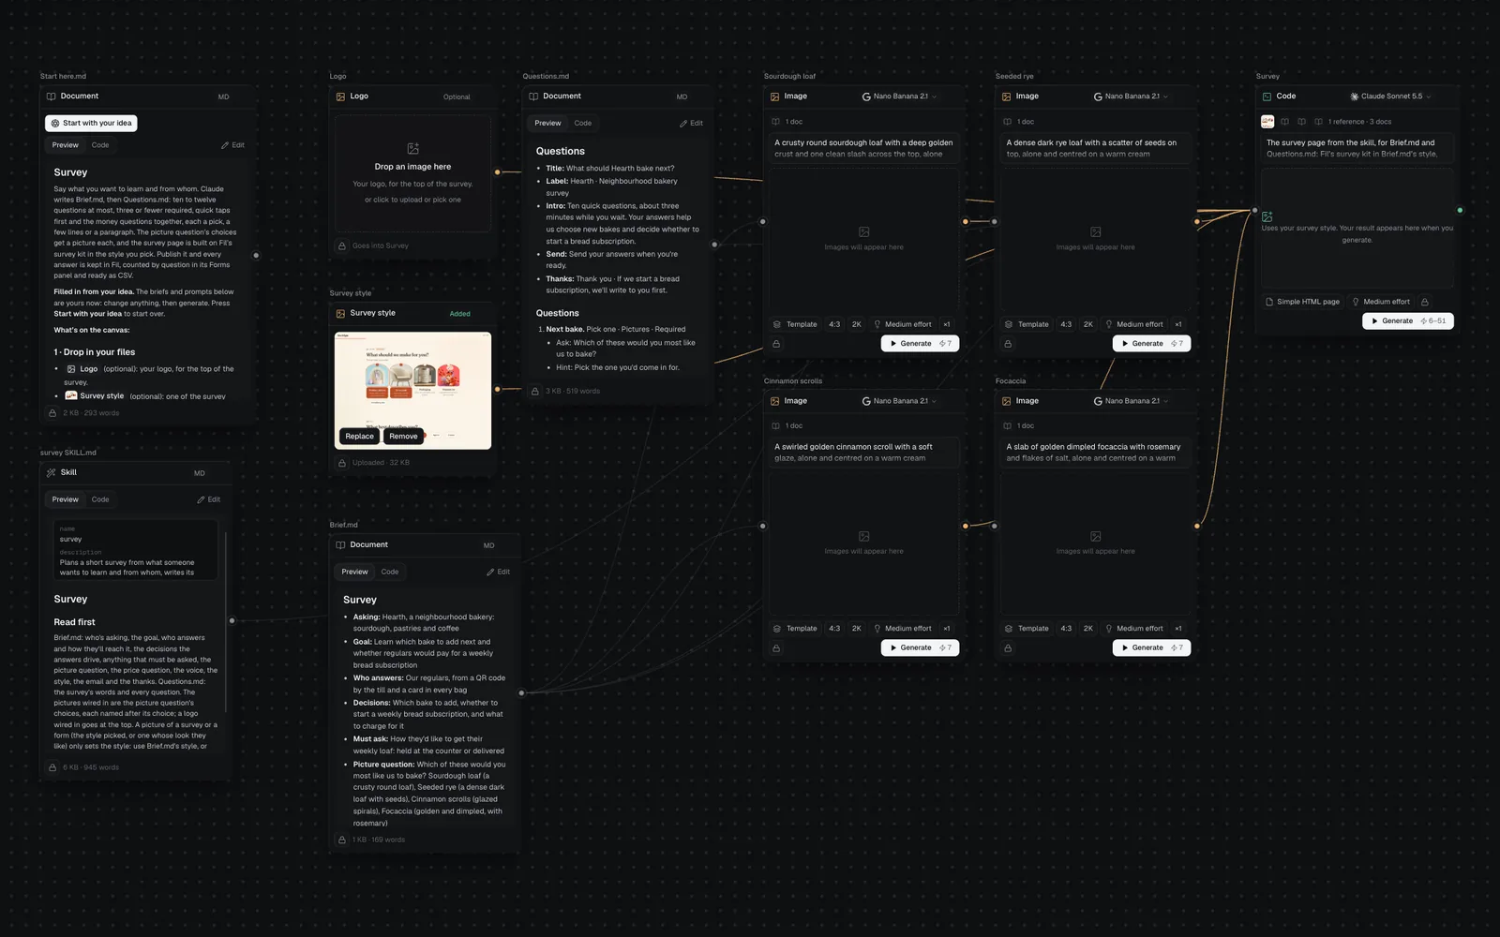Image resolution: width=1500 pixels, height=937 pixels.
Task: Click the x1 count selector in Seeded rye node
Action: pyautogui.click(x=1178, y=324)
